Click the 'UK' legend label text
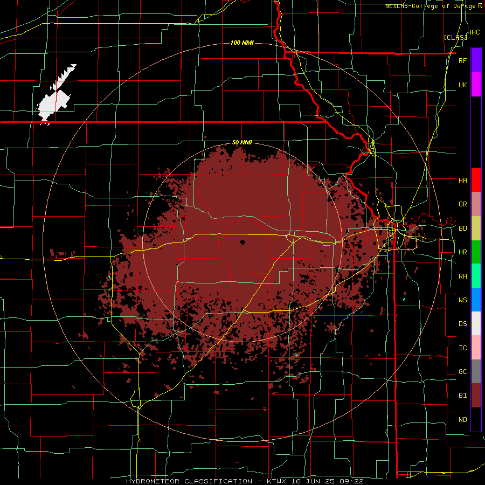Image resolution: width=485 pixels, height=485 pixels. (462, 85)
